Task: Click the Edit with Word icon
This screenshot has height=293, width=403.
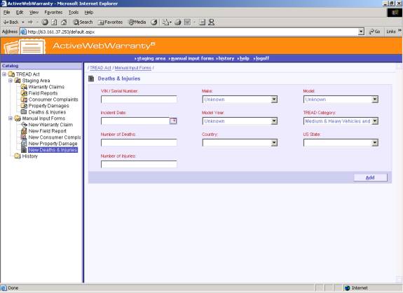Action: 187,22
